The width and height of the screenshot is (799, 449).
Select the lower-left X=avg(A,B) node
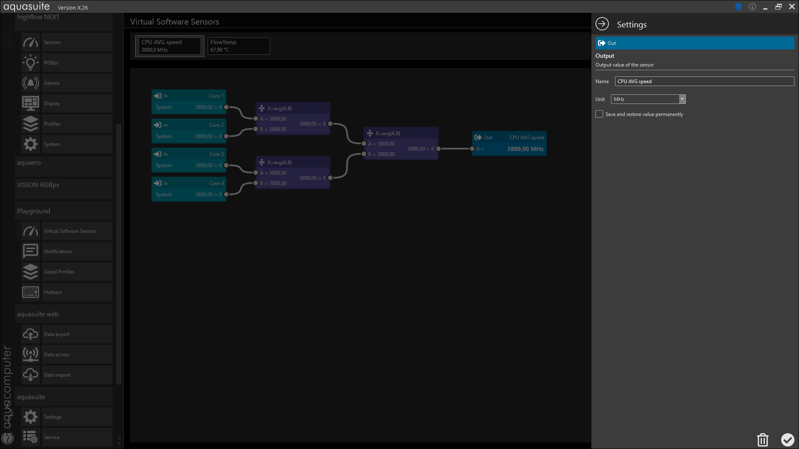click(x=293, y=173)
